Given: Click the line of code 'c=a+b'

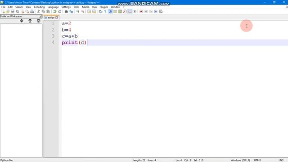Looking at the screenshot, I should (70, 36).
